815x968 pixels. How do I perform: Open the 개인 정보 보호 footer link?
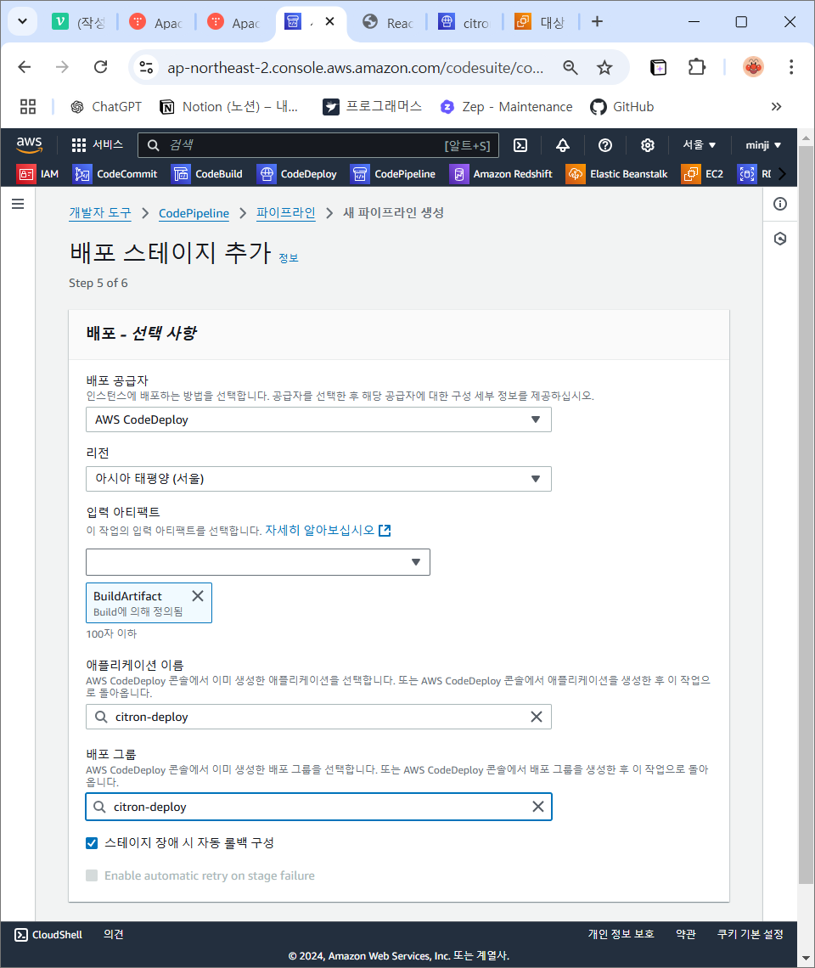[x=621, y=934]
